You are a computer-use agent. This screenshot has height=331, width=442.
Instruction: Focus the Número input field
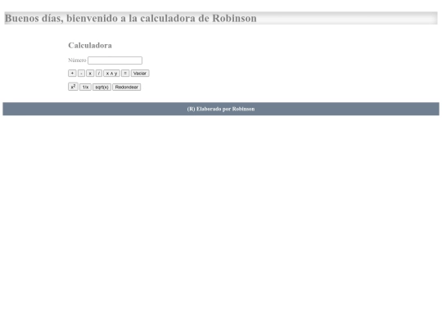[x=115, y=60]
